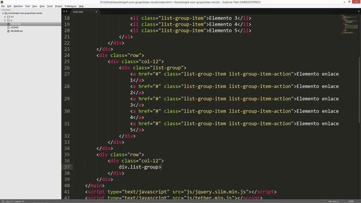Select index.html in the sidebar

coord(30,24)
